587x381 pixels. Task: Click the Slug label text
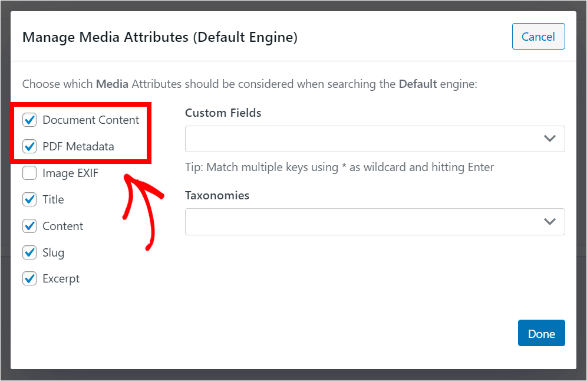(x=54, y=253)
